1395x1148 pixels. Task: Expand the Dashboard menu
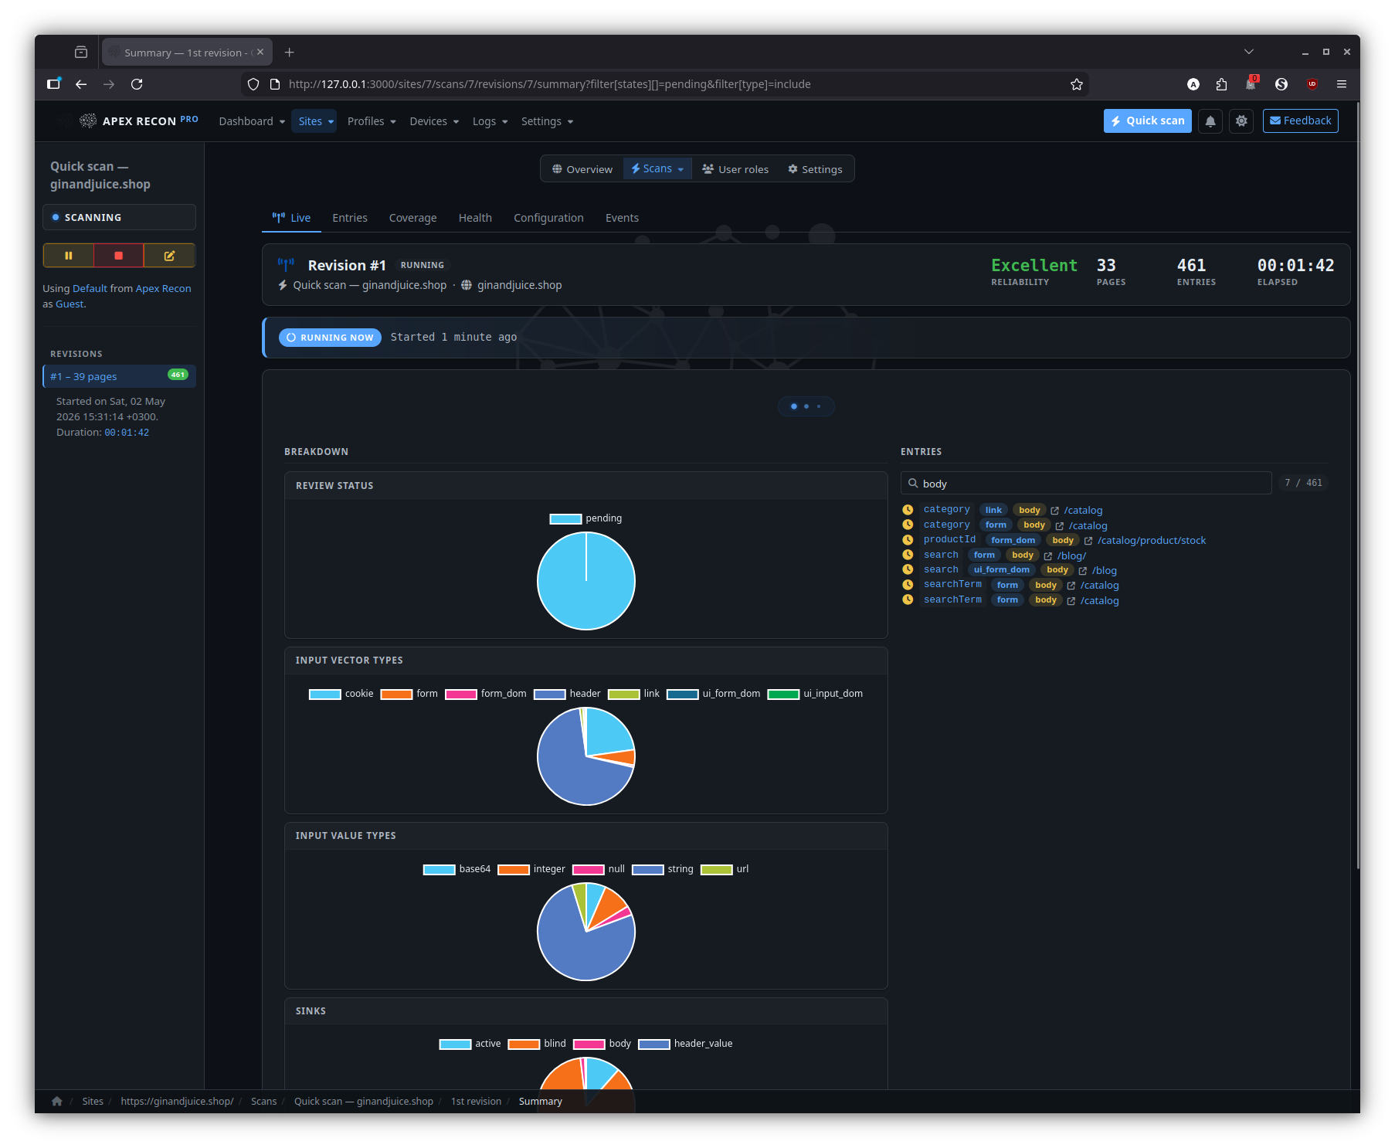[x=252, y=121]
